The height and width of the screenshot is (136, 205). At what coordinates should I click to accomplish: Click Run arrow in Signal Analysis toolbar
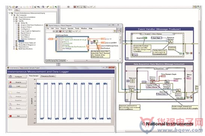tap(54, 31)
